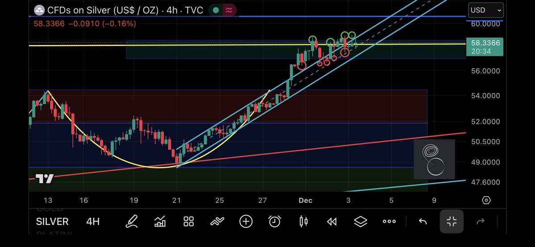Click the 21 date axis label
Viewport: 535px width, 247px height.
[176, 201]
